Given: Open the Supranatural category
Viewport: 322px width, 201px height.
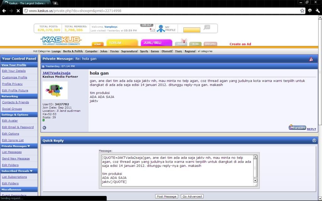Looking at the screenshot, I should click(129, 51).
